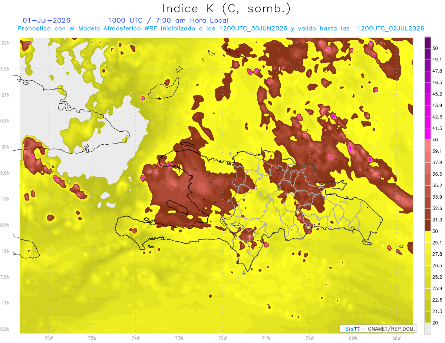
Task: Click the "Indice K (C, somb.)" title
Action: [x=226, y=9]
